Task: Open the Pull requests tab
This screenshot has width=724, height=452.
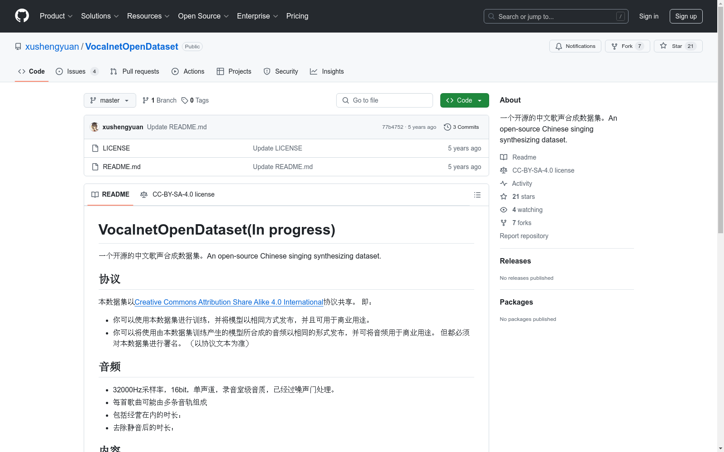Action: (x=135, y=71)
